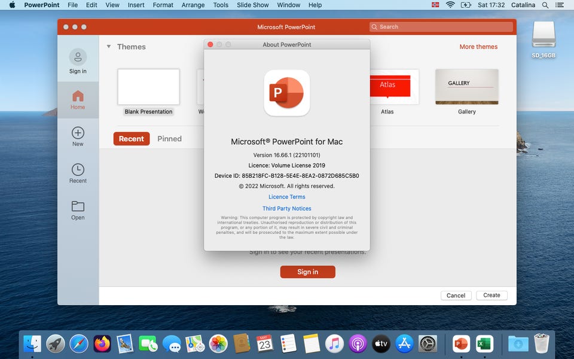Open the Slide Show menu
The height and width of the screenshot is (359, 574).
[252, 5]
